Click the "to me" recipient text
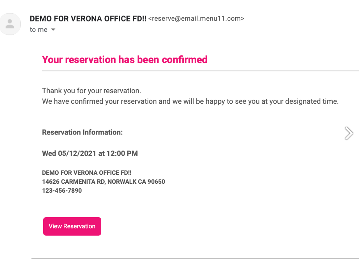The image size is (360, 276). pos(39,30)
